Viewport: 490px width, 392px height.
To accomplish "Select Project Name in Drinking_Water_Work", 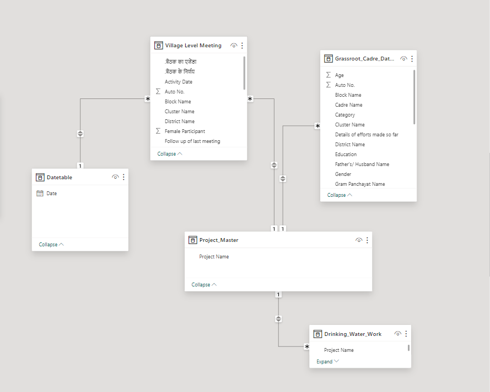I will 339,350.
